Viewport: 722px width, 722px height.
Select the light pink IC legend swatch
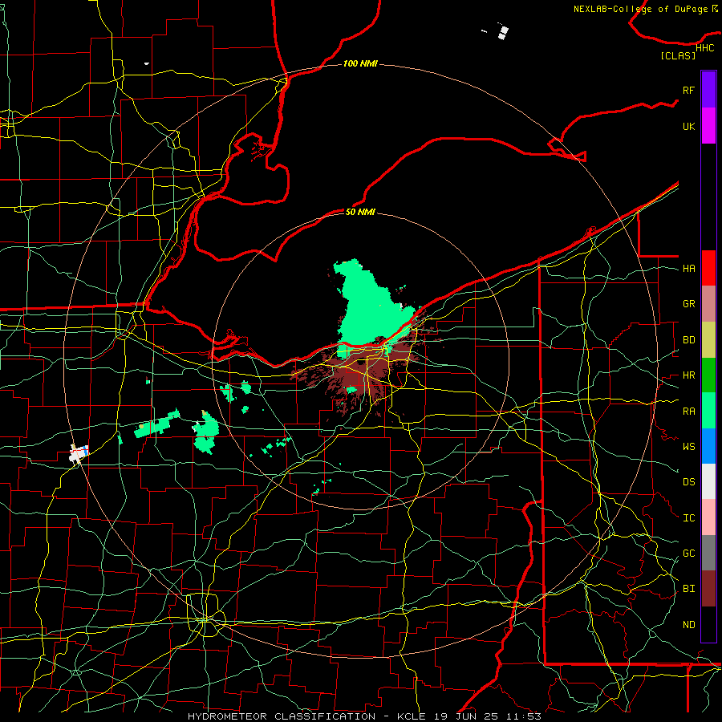(x=708, y=517)
